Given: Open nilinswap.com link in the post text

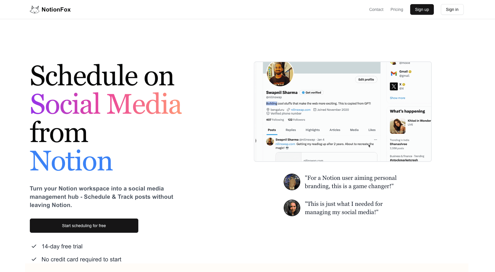Looking at the screenshot, I should tap(285, 144).
